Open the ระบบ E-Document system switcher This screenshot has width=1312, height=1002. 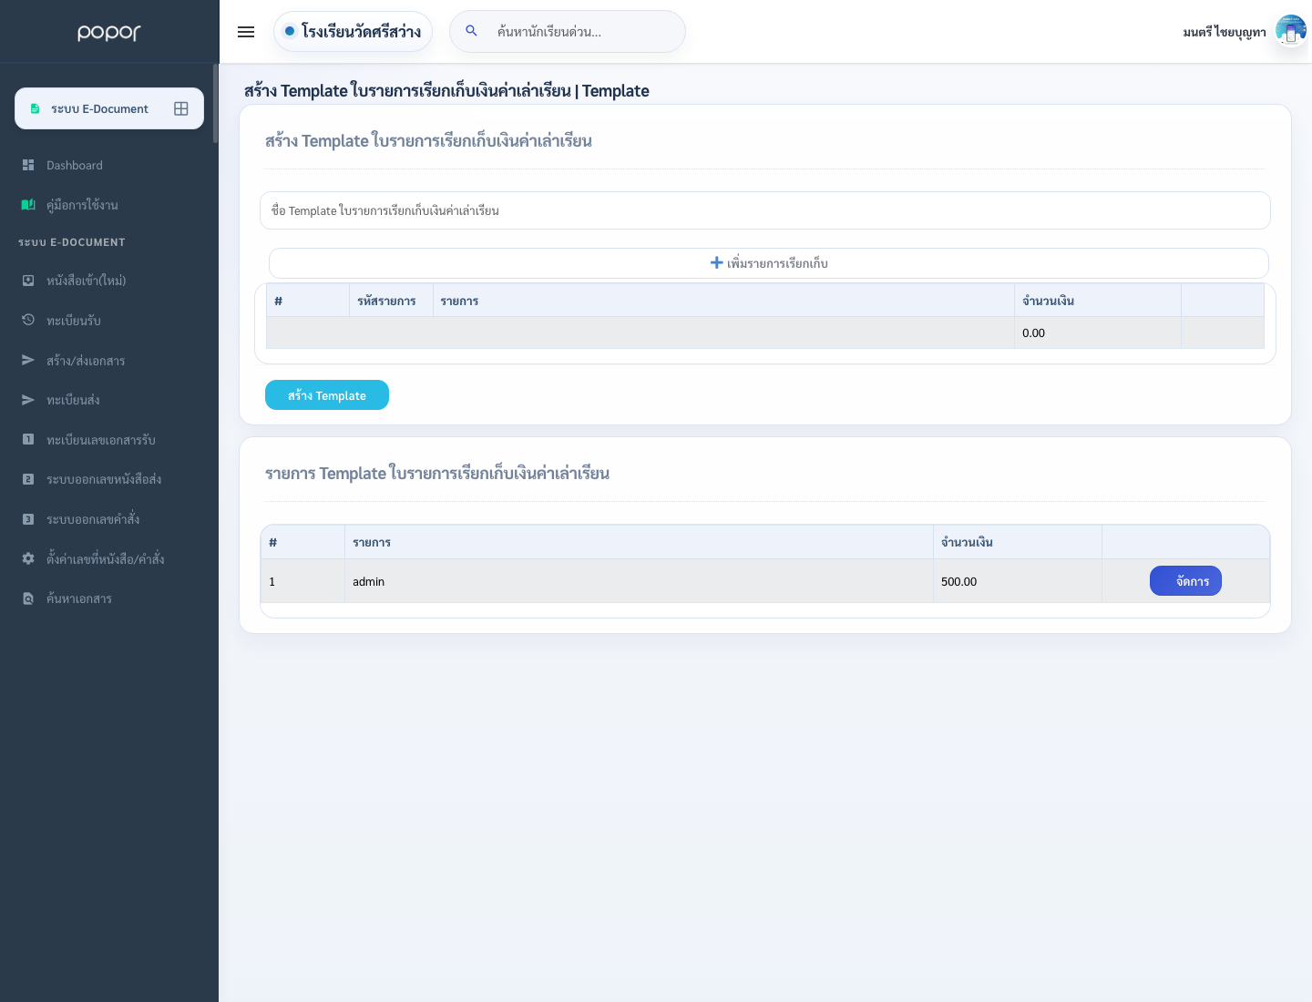[109, 108]
